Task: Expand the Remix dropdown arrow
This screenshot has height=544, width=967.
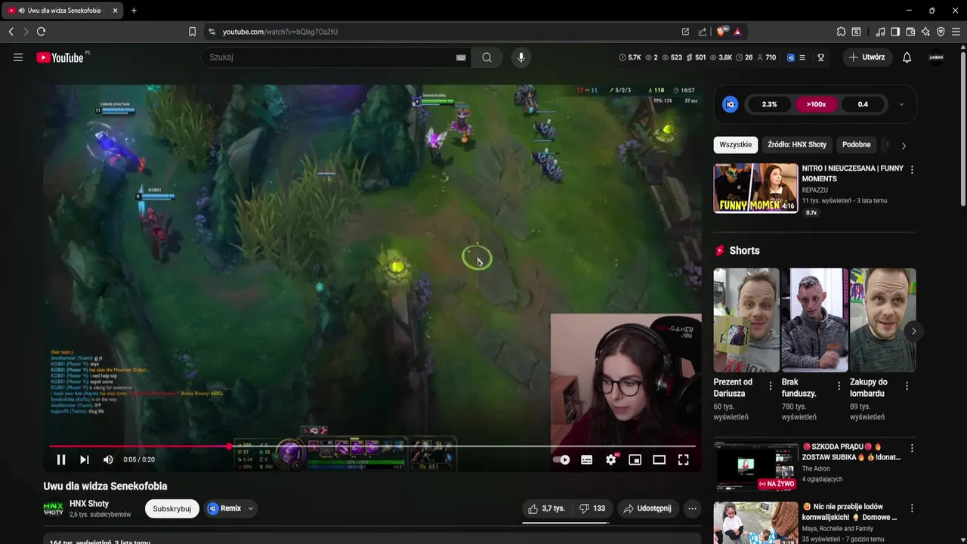Action: [250, 508]
